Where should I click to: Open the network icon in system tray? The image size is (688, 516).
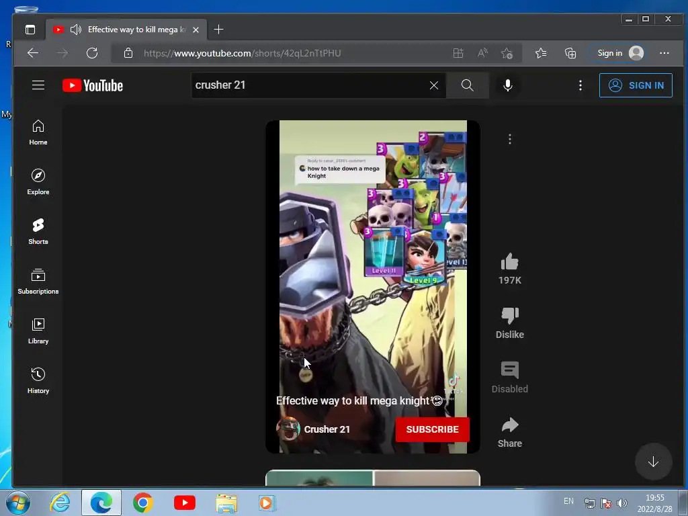coord(590,503)
